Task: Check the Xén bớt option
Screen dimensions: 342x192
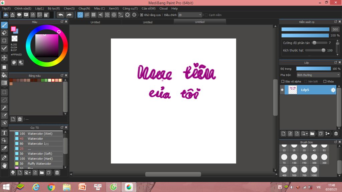Action: click(x=306, y=81)
